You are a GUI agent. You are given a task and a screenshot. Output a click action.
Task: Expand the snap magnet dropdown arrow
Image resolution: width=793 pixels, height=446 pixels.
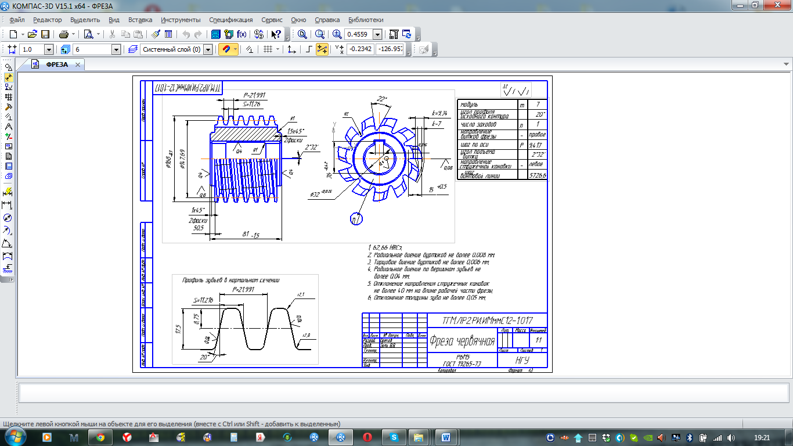pyautogui.click(x=235, y=49)
